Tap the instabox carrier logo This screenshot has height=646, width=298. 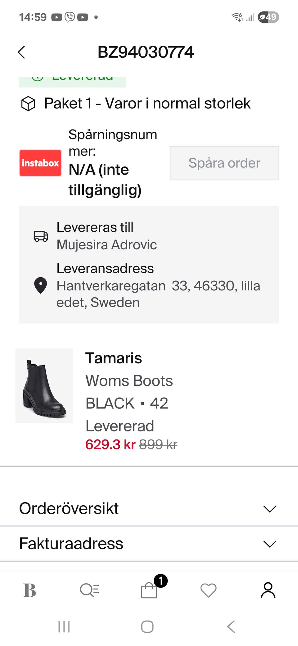[40, 163]
